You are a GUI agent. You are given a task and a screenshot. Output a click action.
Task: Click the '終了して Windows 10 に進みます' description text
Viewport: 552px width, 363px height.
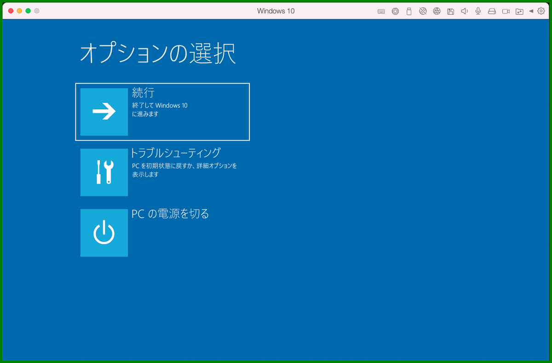[x=160, y=109]
